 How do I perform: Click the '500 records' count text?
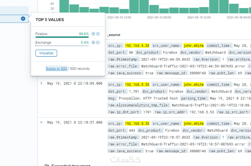coord(80,68)
